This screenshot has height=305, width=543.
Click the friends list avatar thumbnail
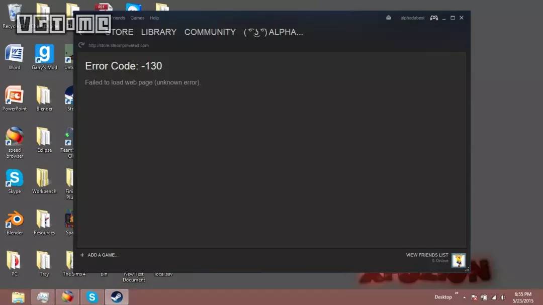point(459,260)
